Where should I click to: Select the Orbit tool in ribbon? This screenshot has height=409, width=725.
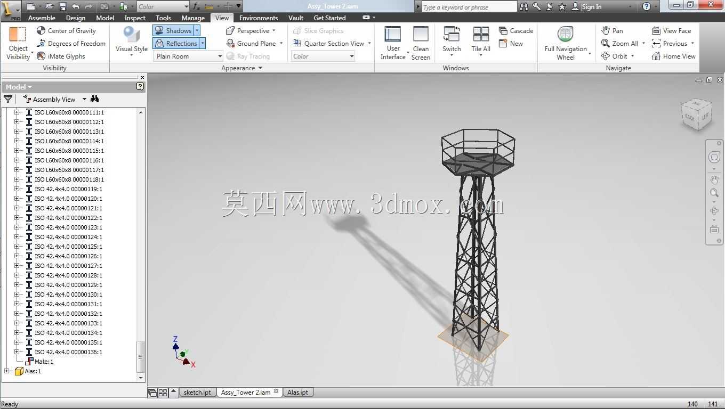(614, 56)
